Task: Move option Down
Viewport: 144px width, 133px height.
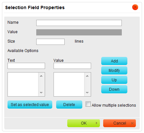Action: [114, 89]
